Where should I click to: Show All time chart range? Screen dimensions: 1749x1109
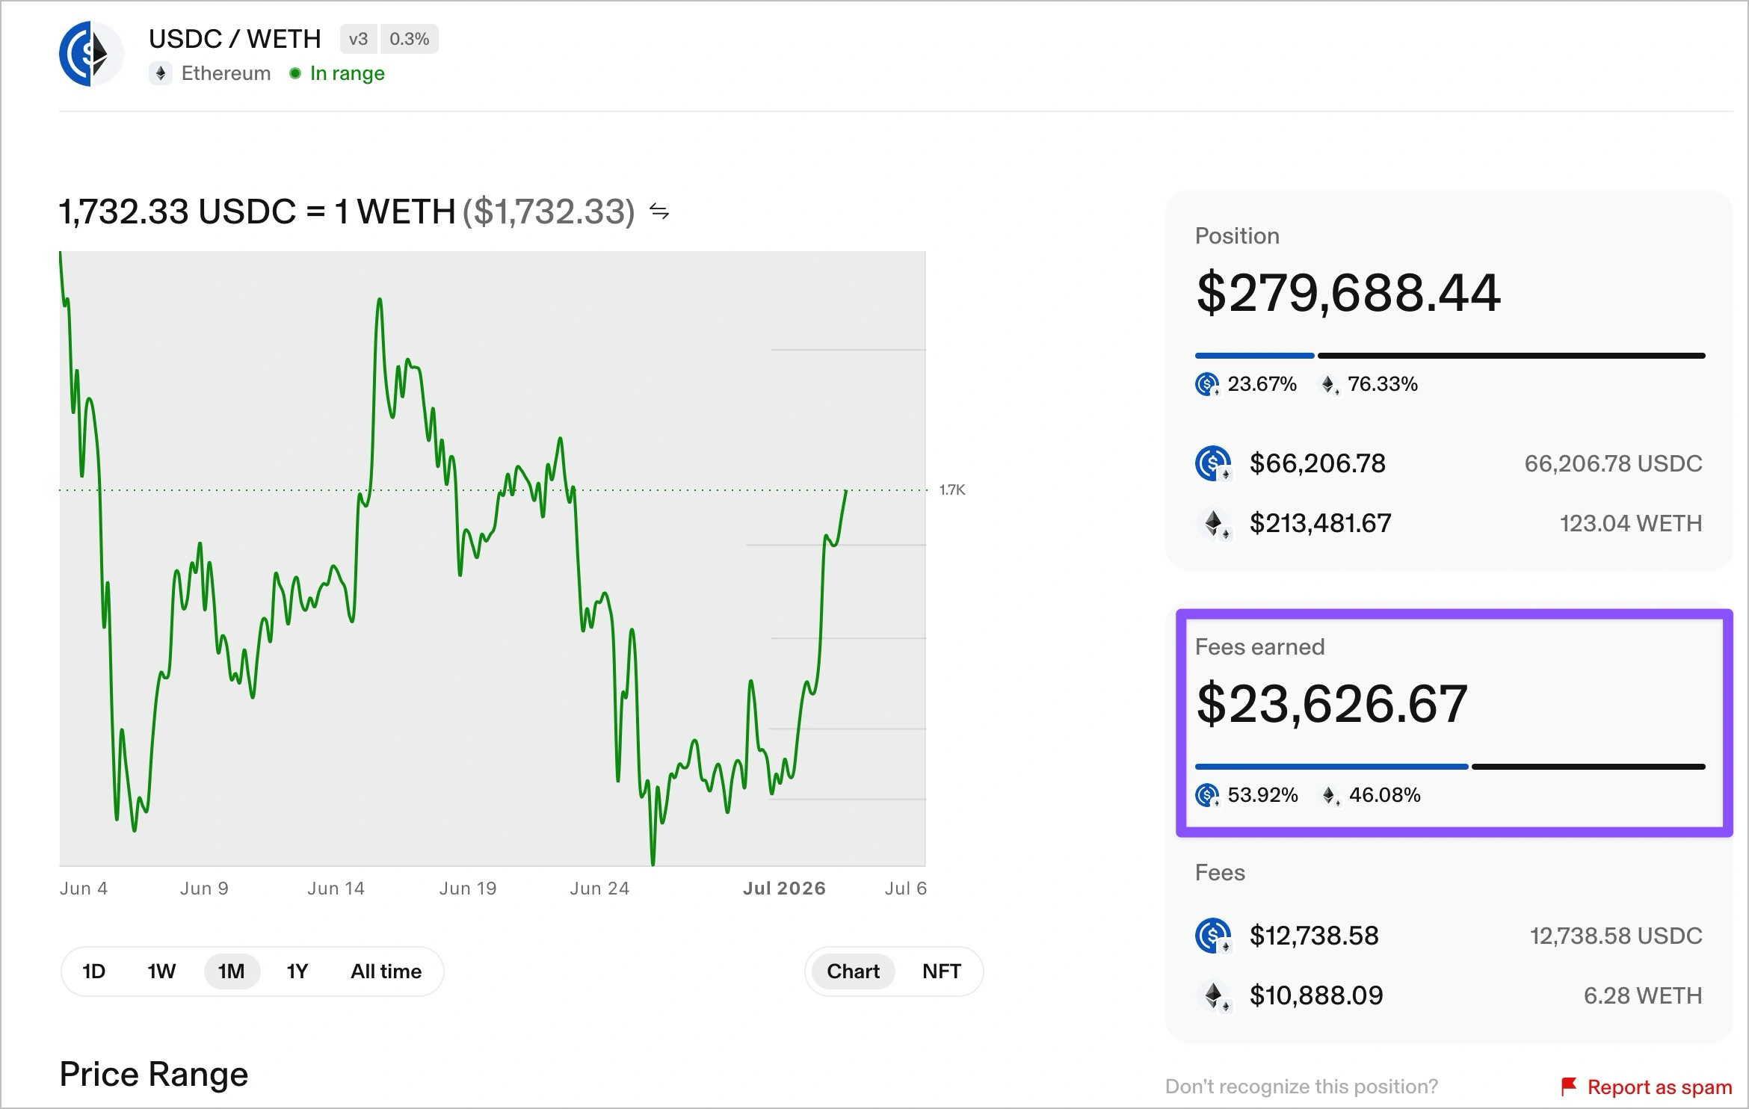386,971
